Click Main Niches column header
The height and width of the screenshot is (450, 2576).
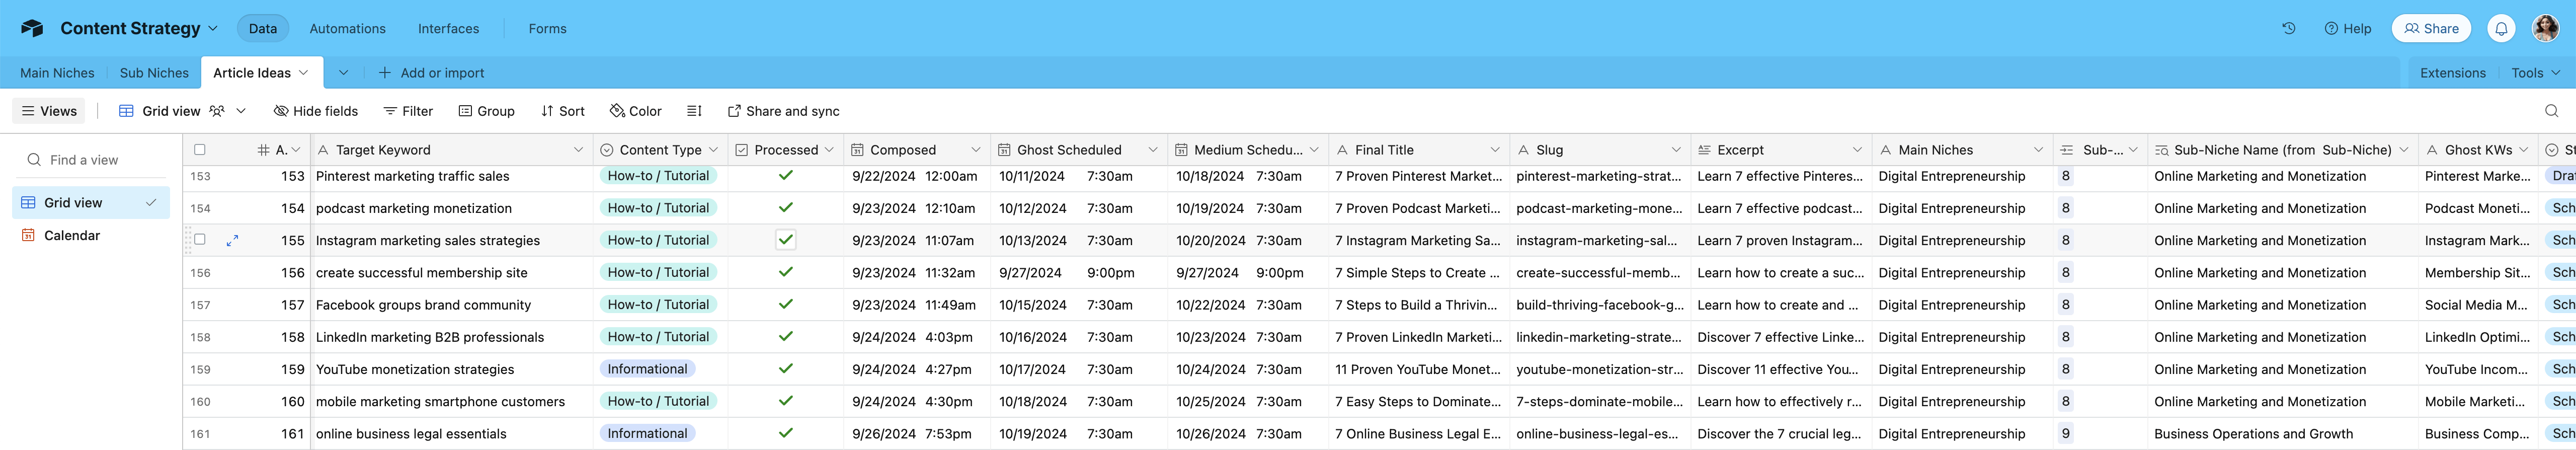click(1961, 150)
